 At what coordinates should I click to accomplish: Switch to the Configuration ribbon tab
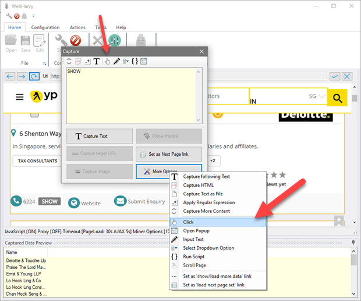coord(45,27)
